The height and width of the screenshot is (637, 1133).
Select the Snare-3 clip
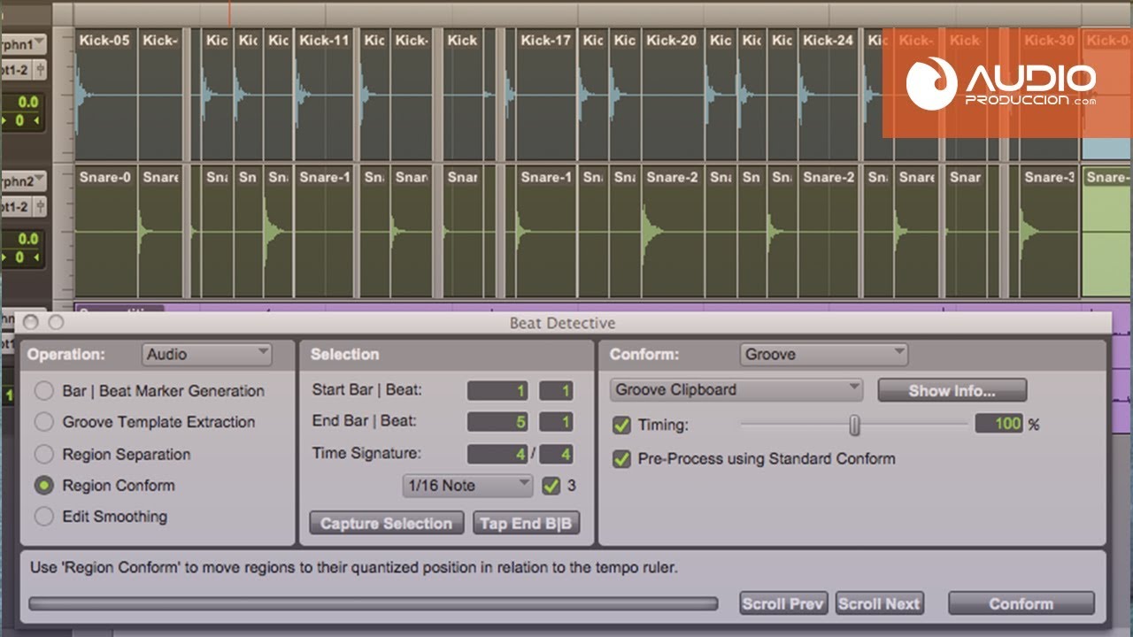click(1050, 231)
